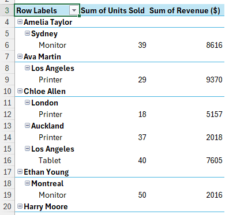This screenshot has width=229, height=215.
Task: Collapse Los Angeles under Chloe Allen
Action: tap(27, 149)
